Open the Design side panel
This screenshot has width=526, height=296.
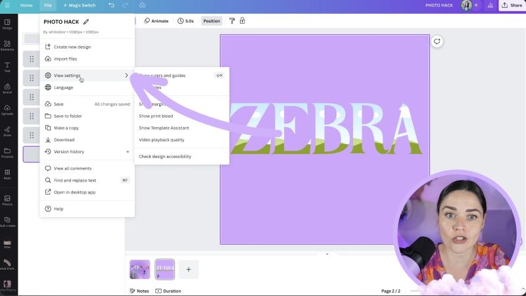click(x=7, y=24)
